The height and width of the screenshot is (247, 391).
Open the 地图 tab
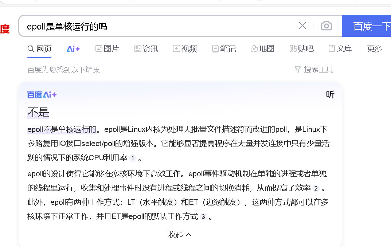[x=263, y=48]
